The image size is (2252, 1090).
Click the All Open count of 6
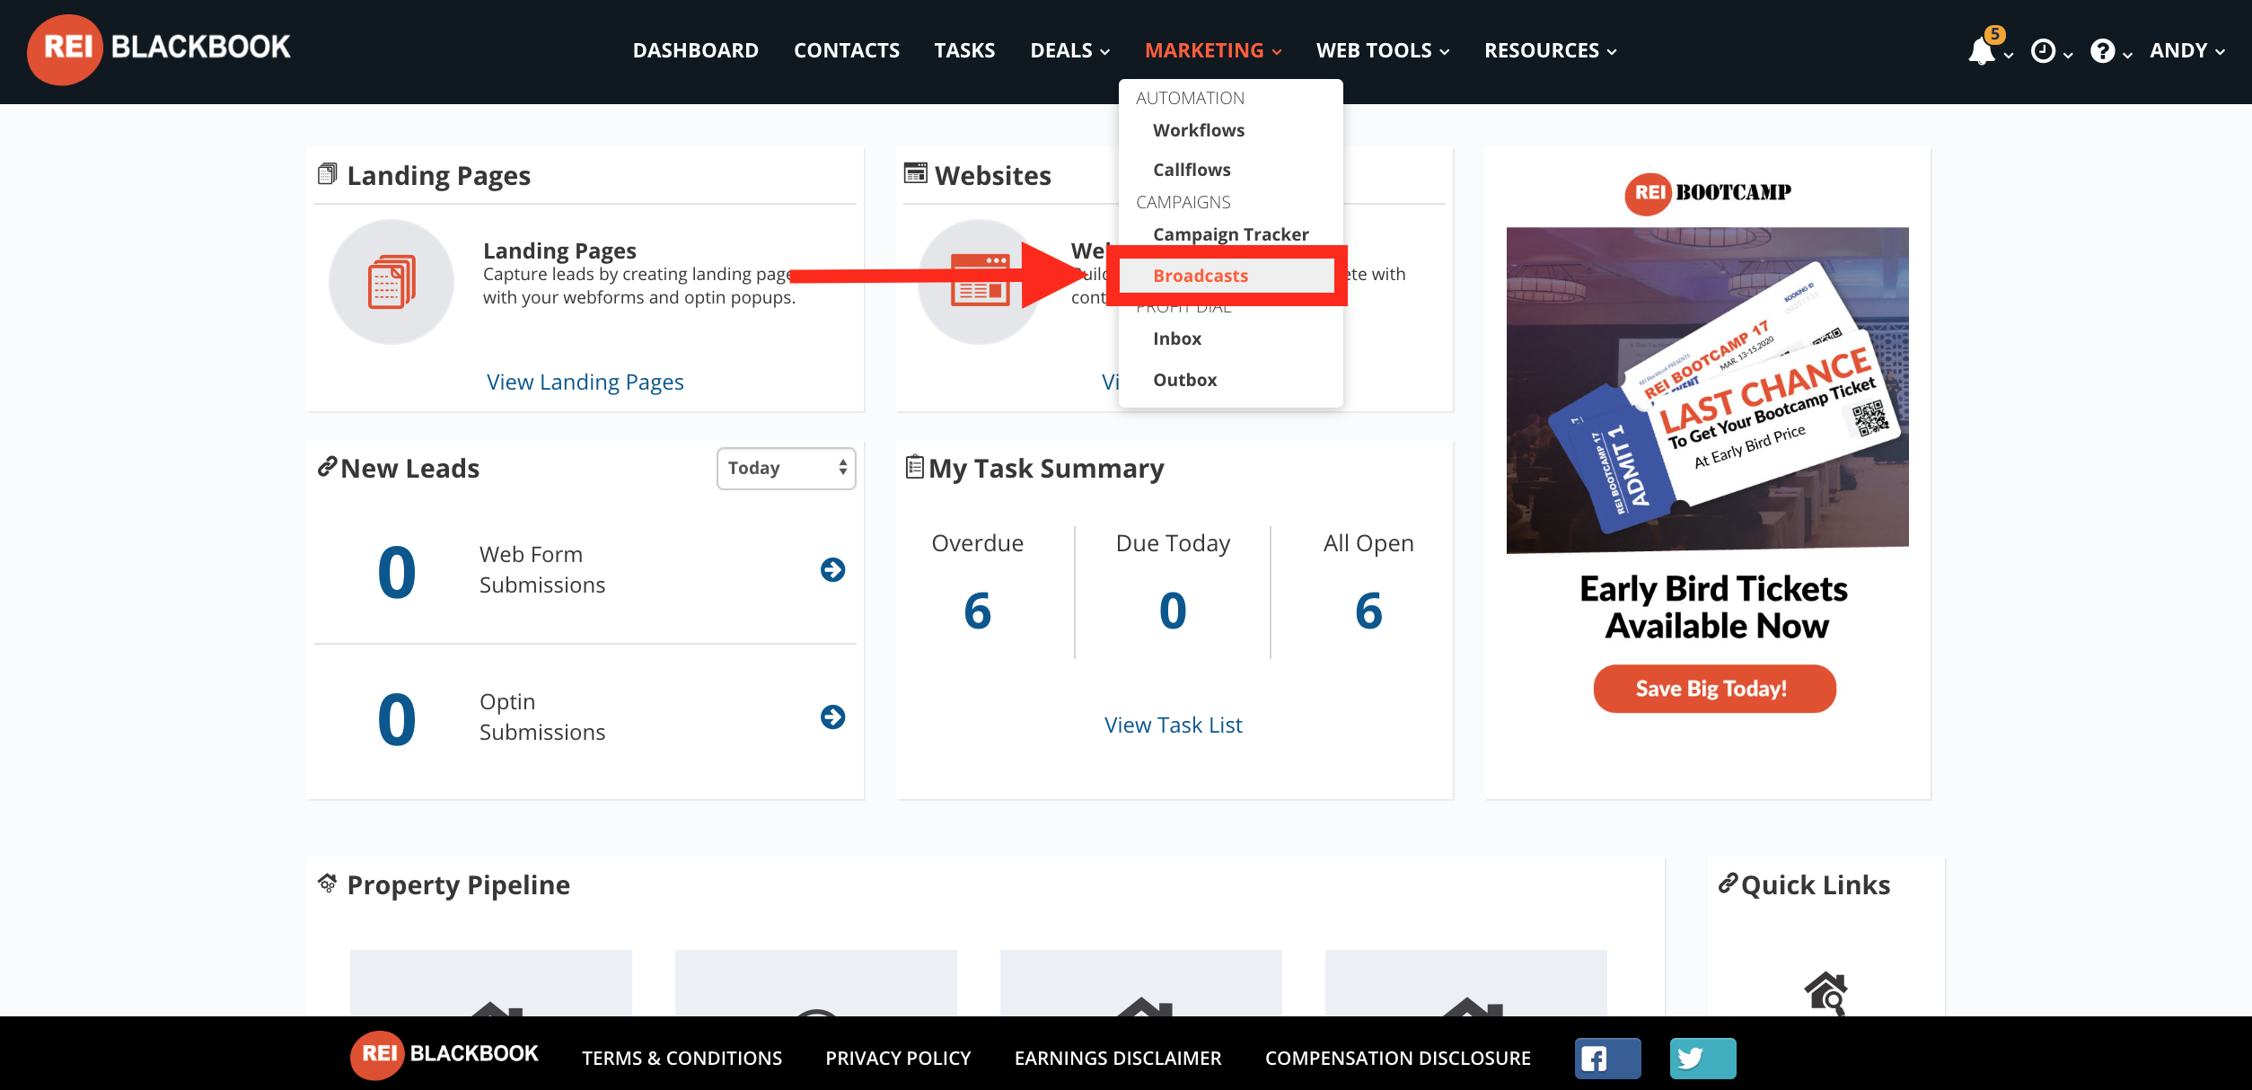point(1368,611)
